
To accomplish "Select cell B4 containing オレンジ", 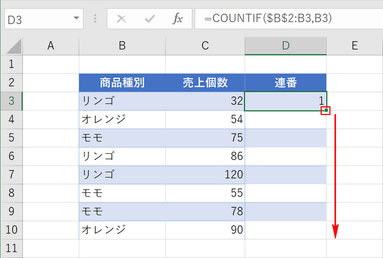I will 122,119.
